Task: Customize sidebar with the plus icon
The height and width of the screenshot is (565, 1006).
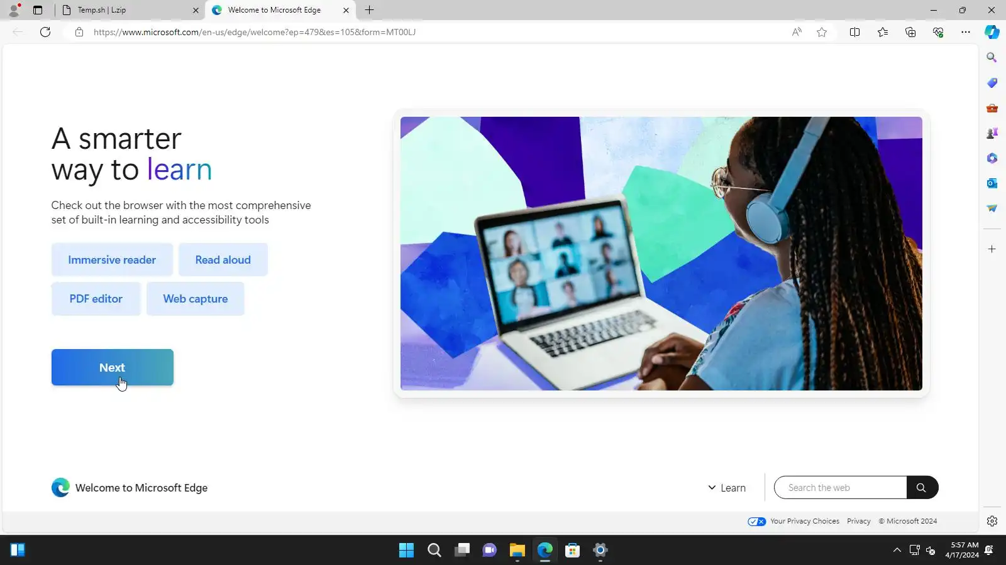Action: [992, 249]
